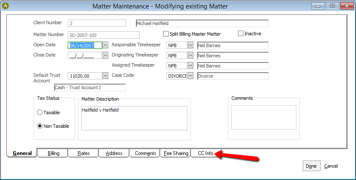The width and height of the screenshot is (356, 180).
Task: Open Case Code lookup arrow
Action: (190, 76)
